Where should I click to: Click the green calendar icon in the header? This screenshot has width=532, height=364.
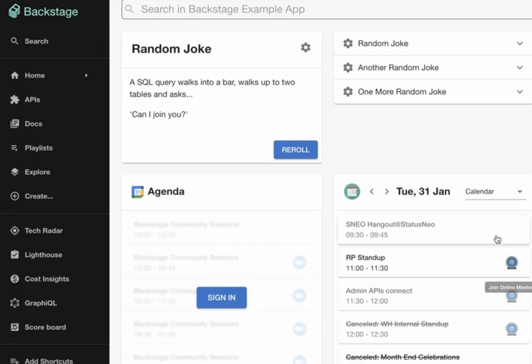(352, 191)
